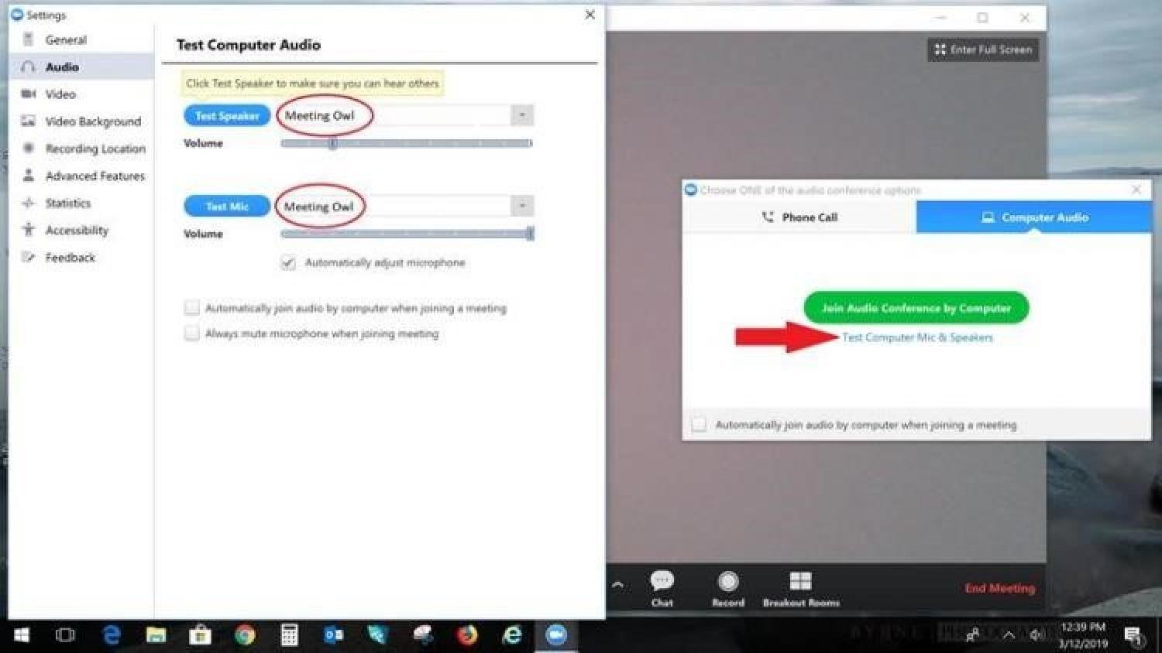Click End Meeting

1000,588
